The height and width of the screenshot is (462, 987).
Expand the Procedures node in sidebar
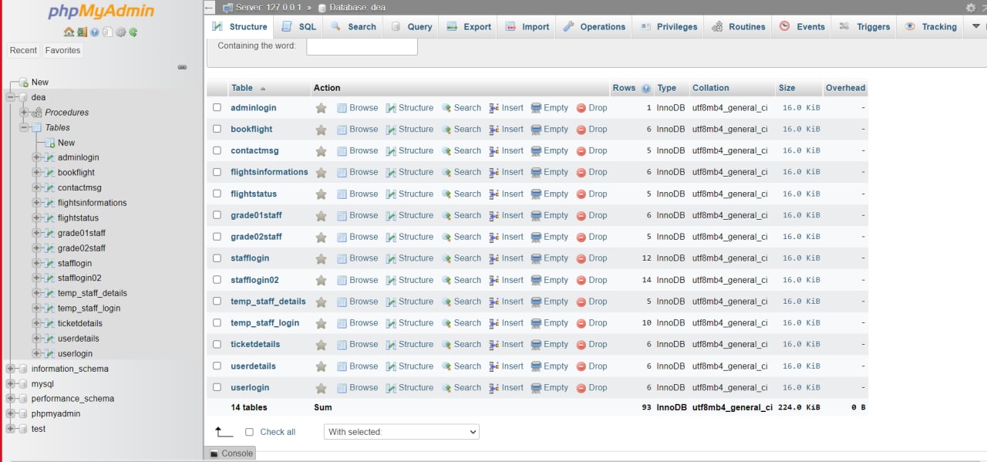(x=24, y=113)
